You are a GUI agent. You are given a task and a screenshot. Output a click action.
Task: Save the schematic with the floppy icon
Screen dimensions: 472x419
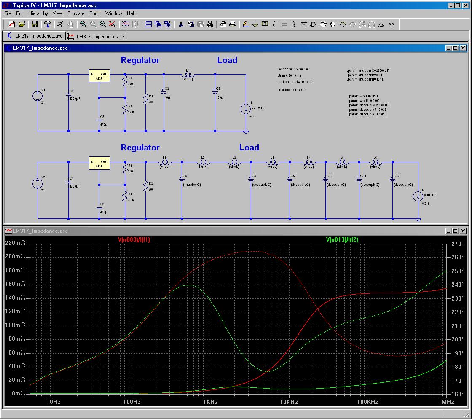pyautogui.click(x=34, y=24)
